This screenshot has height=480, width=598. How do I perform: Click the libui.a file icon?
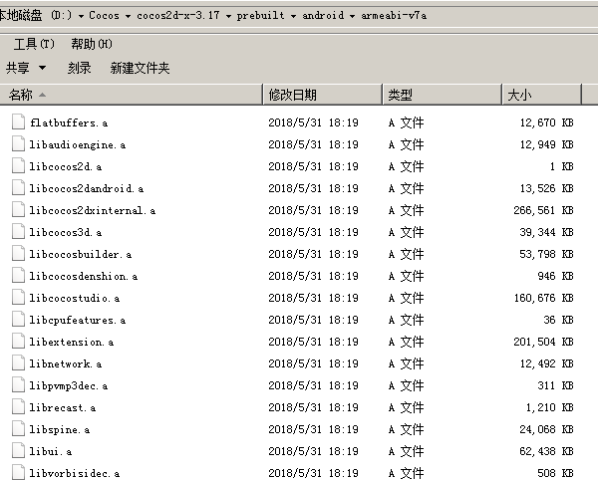click(x=18, y=451)
